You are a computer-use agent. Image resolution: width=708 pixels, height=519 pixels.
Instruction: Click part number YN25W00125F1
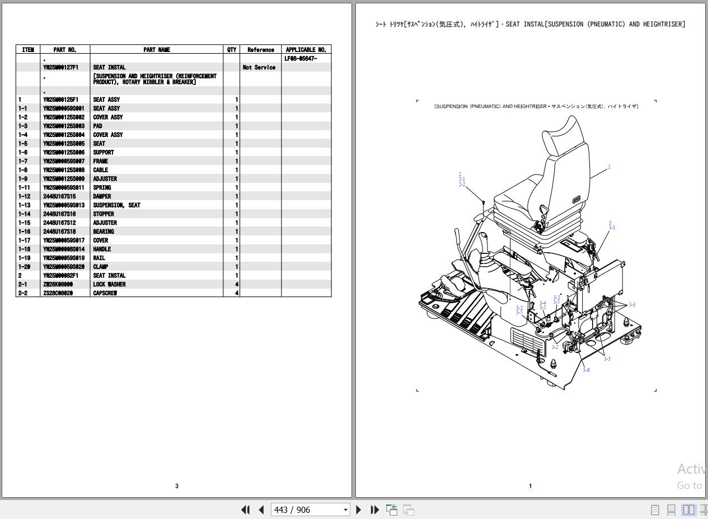(x=60, y=100)
